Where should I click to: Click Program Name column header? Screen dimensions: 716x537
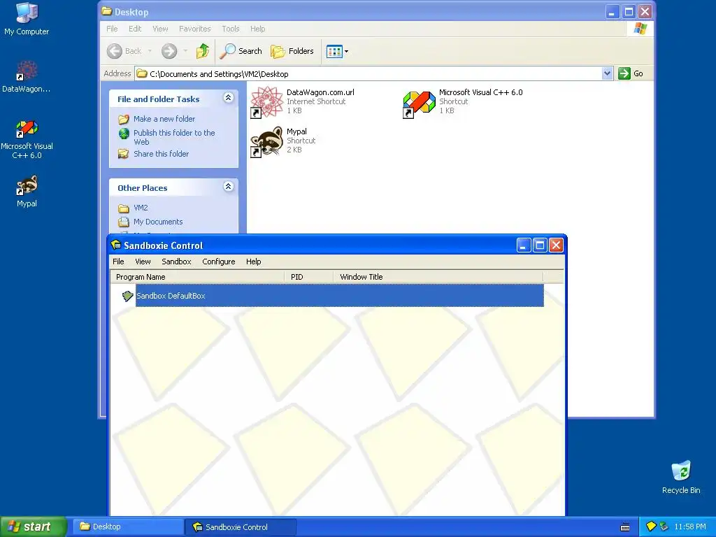197,277
